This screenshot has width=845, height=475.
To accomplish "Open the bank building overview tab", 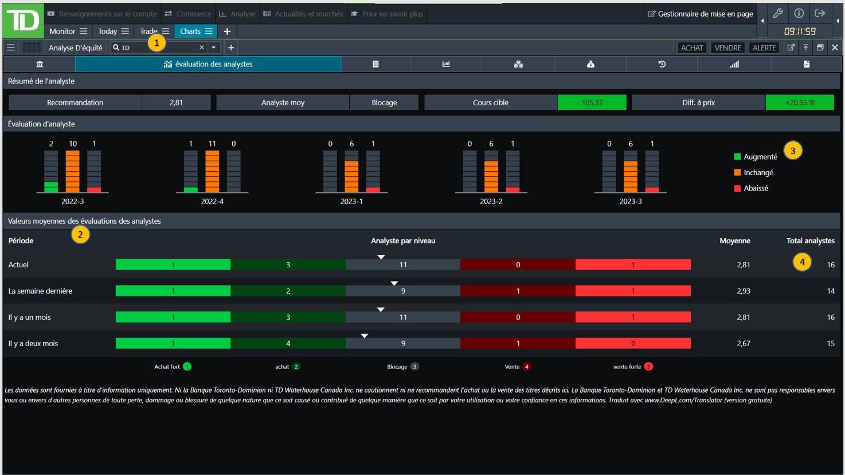I will pyautogui.click(x=40, y=64).
